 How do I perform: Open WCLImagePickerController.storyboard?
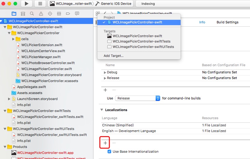tap(51, 75)
